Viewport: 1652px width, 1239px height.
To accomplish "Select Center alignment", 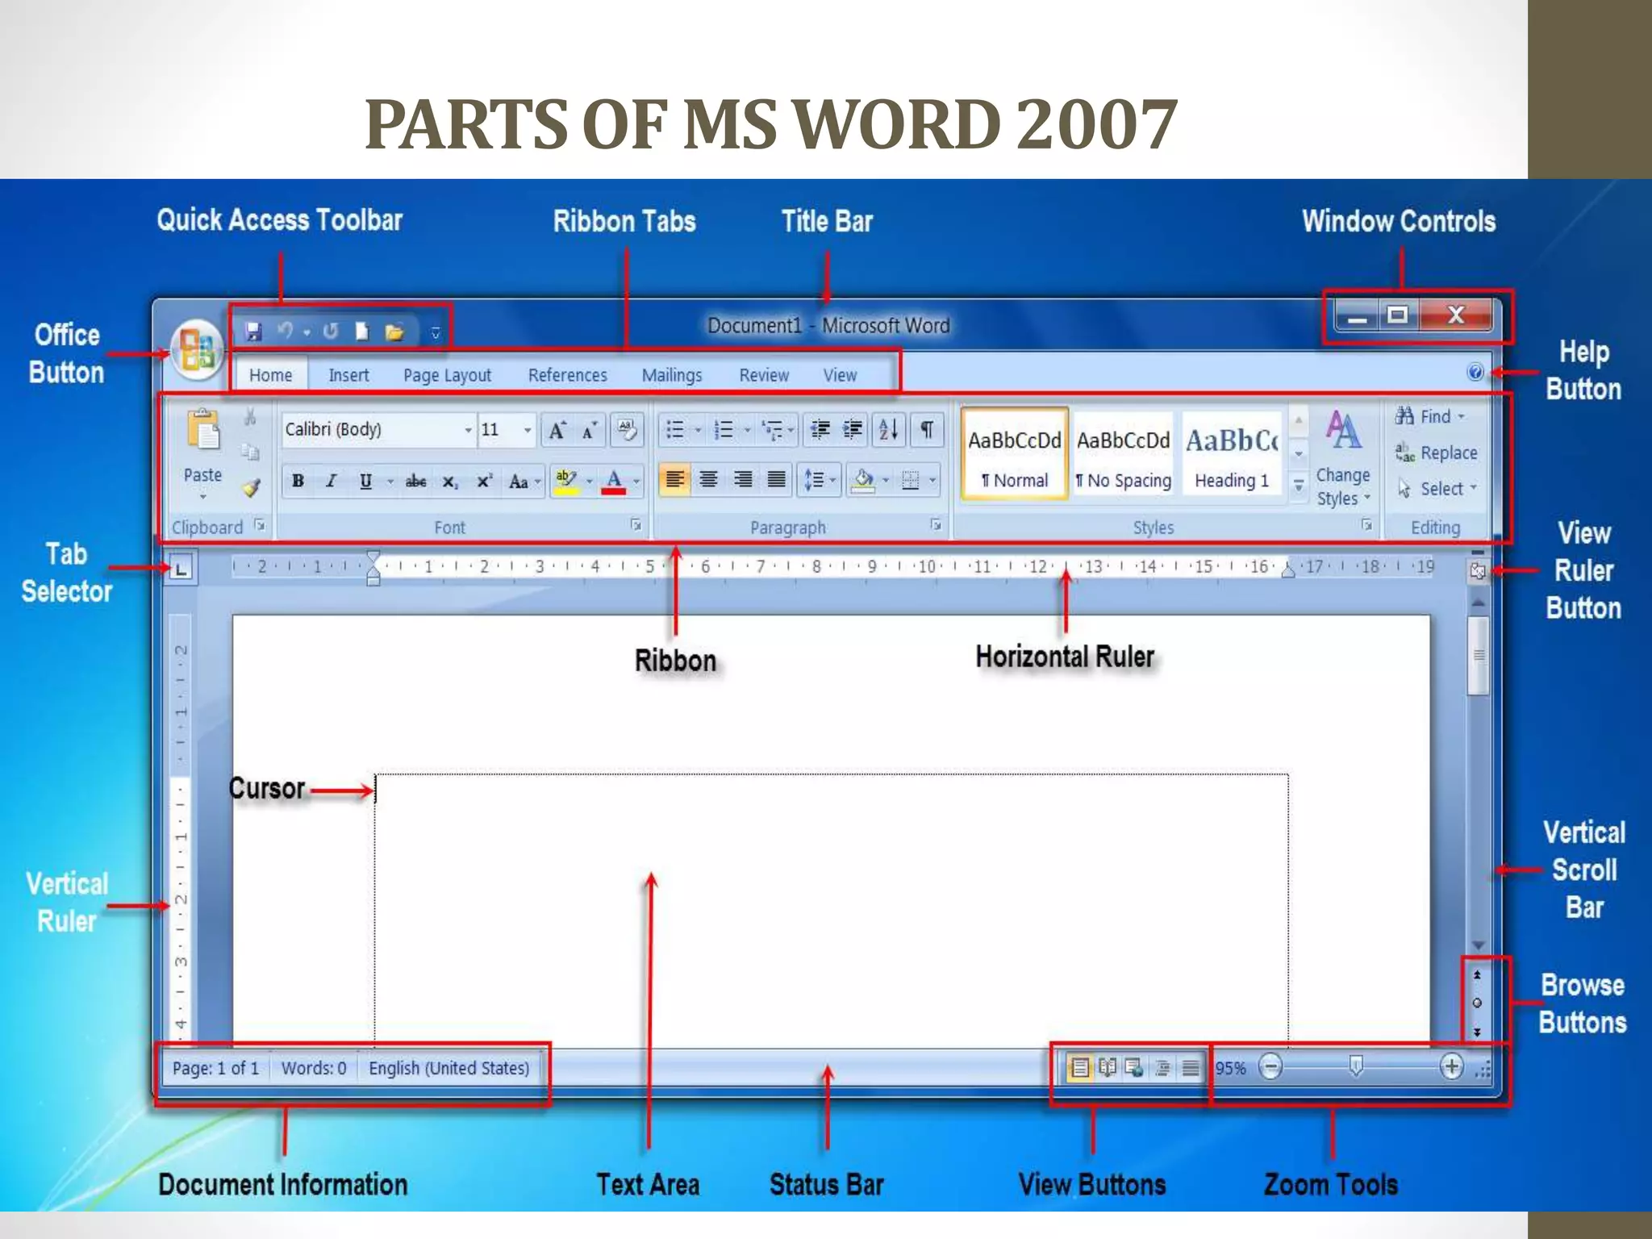I will click(708, 481).
